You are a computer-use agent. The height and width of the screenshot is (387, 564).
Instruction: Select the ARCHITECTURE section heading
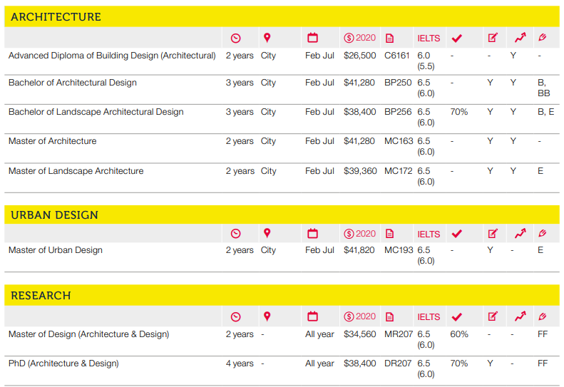56,17
